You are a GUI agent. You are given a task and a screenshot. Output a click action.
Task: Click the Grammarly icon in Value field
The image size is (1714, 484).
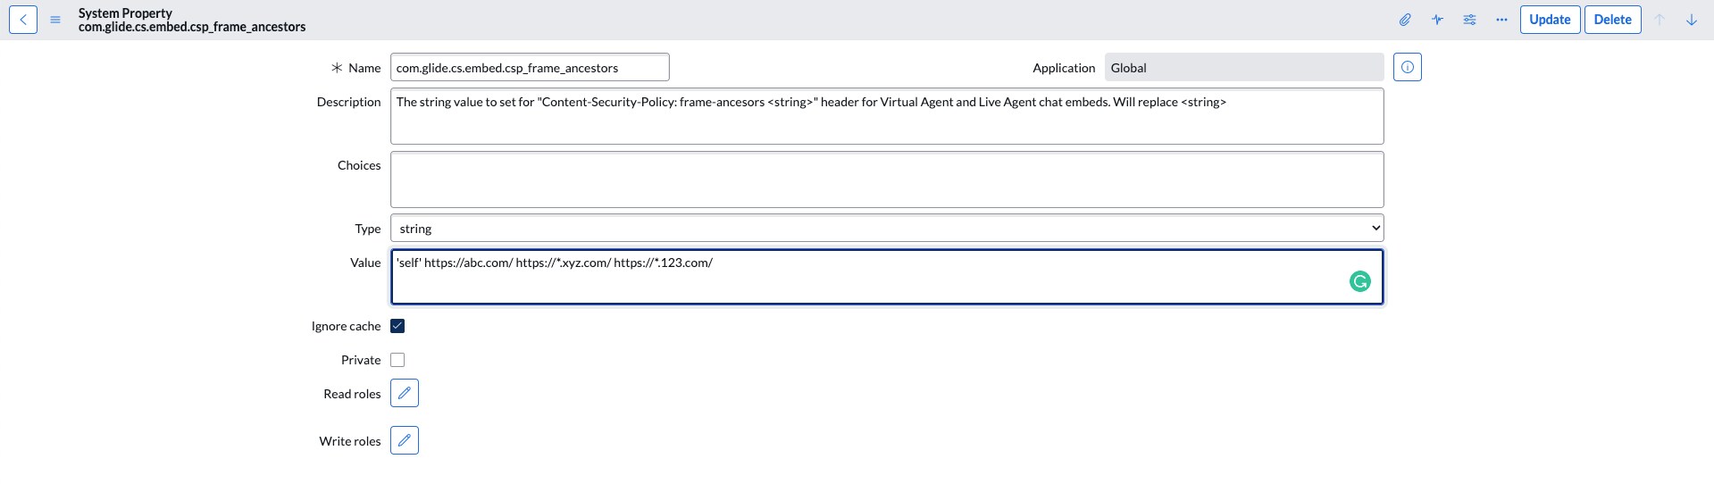coord(1359,281)
